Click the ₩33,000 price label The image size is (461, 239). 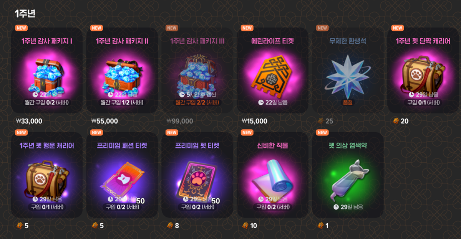pos(29,121)
